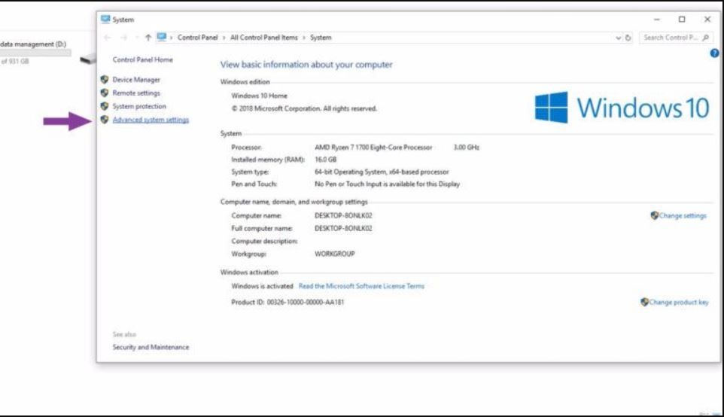The height and width of the screenshot is (417, 724).
Task: Click the Back navigation arrow
Action: point(108,38)
